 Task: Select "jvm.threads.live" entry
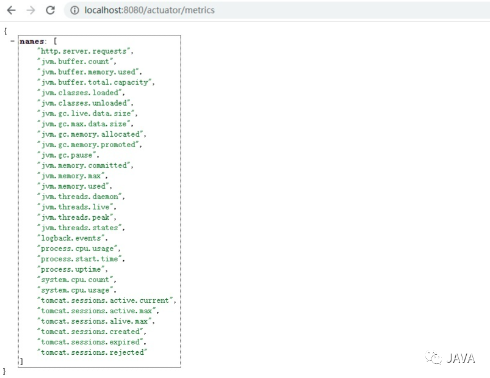pos(75,207)
